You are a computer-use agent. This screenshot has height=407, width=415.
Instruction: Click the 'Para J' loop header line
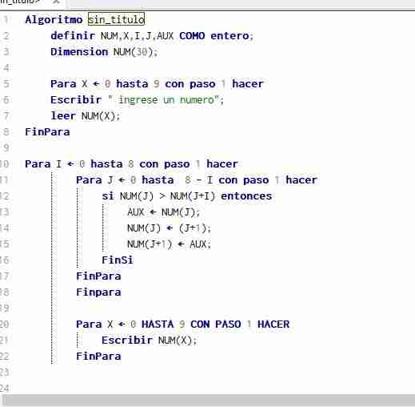[197, 179]
